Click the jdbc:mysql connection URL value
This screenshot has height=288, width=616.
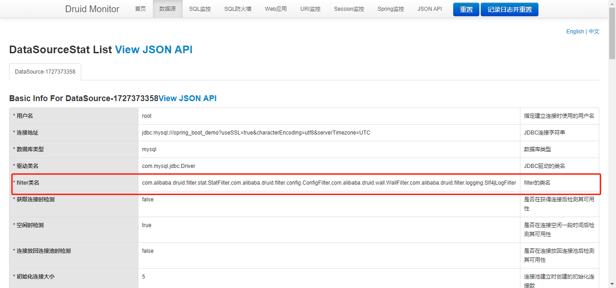256,133
